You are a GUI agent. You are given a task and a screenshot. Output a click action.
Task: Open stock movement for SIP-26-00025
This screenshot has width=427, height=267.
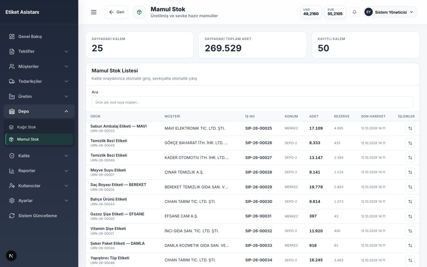tap(410, 128)
